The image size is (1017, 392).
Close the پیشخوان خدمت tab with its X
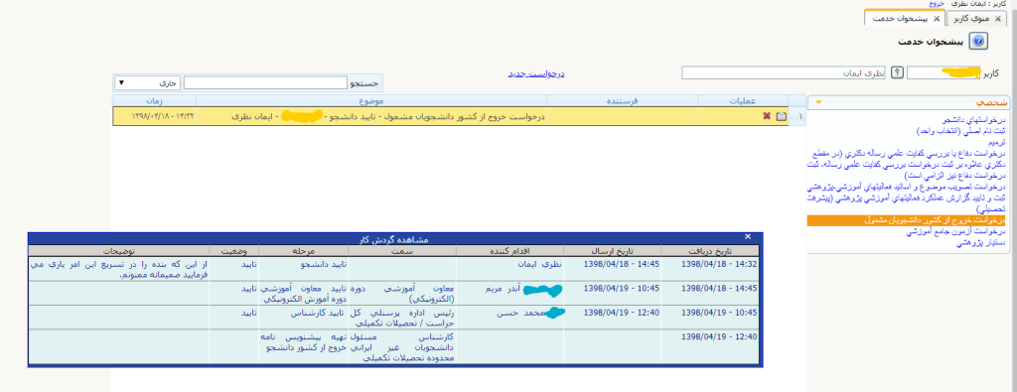point(936,19)
